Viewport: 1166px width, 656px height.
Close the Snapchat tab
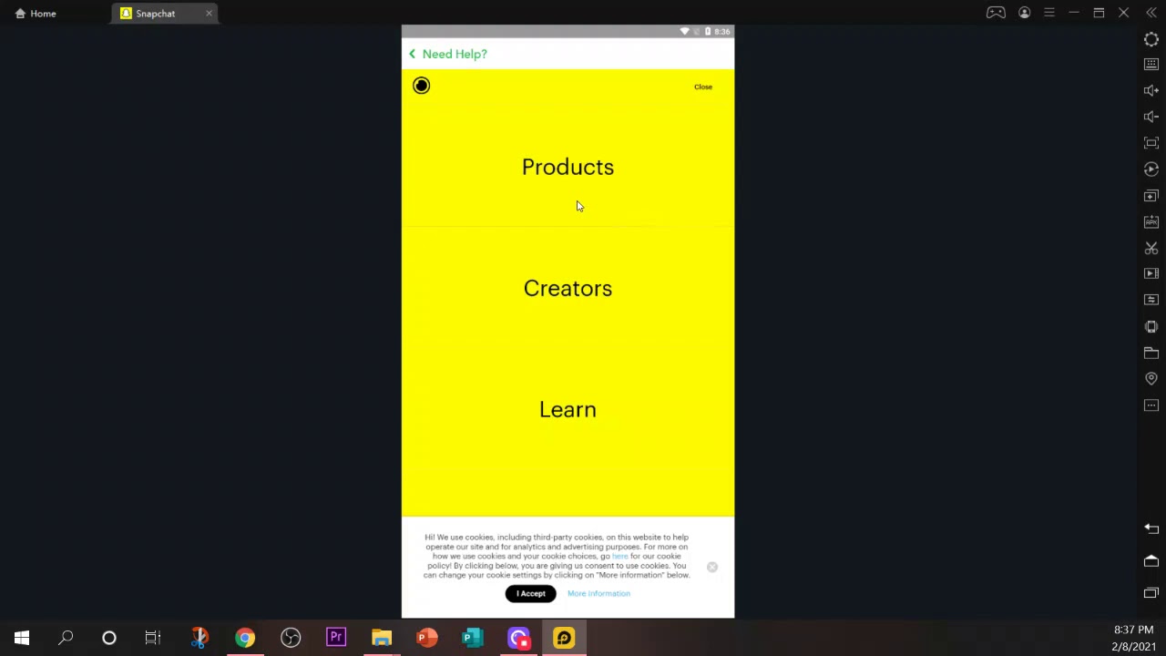coord(209,14)
